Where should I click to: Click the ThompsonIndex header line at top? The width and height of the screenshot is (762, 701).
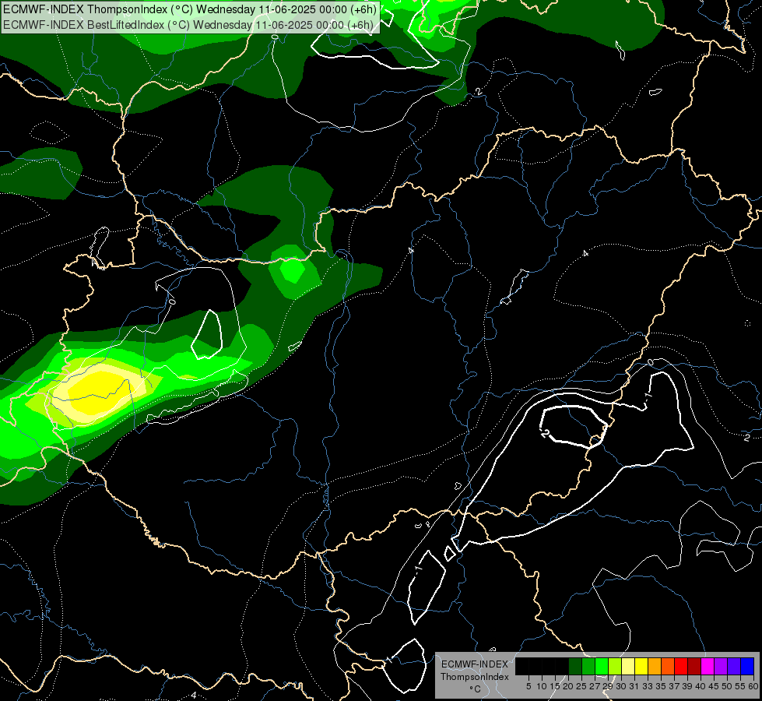190,9
